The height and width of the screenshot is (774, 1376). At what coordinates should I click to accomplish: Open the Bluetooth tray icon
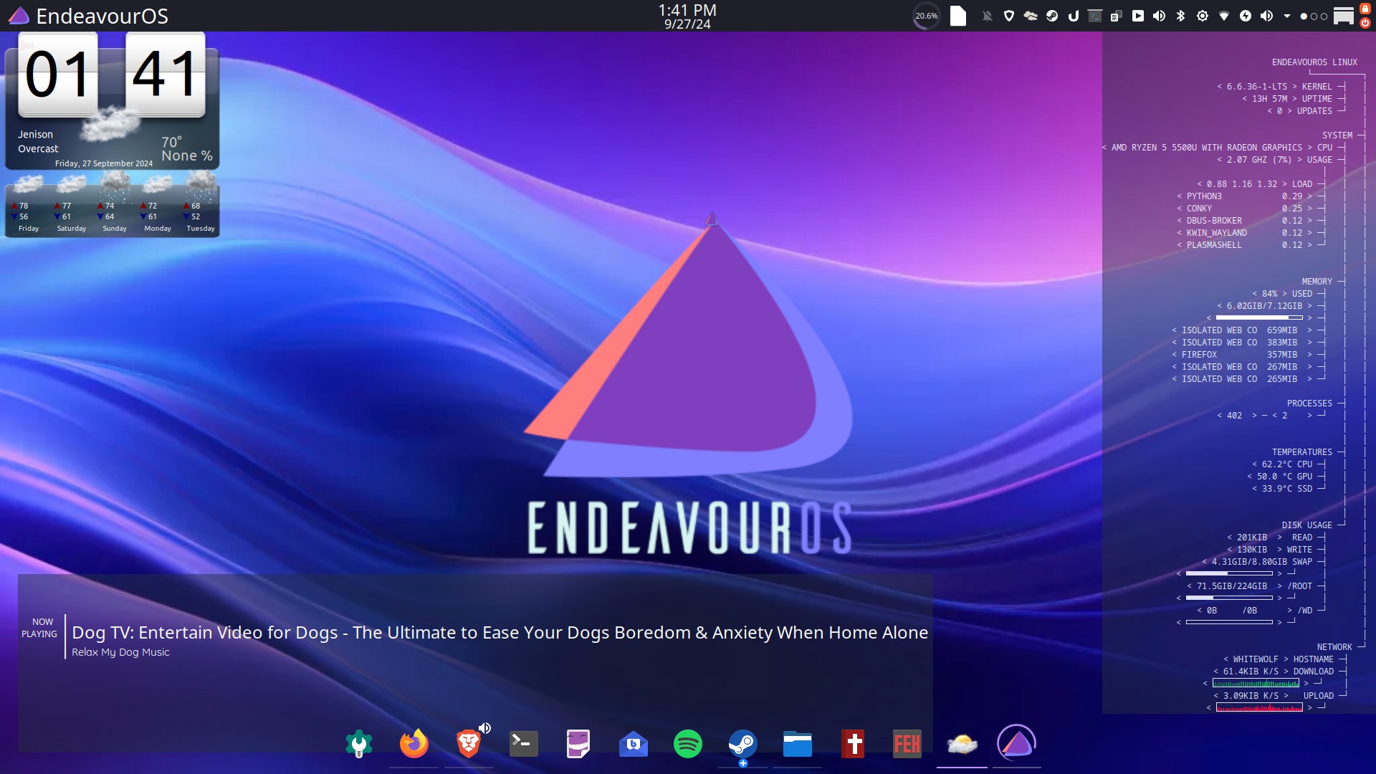pyautogui.click(x=1180, y=15)
